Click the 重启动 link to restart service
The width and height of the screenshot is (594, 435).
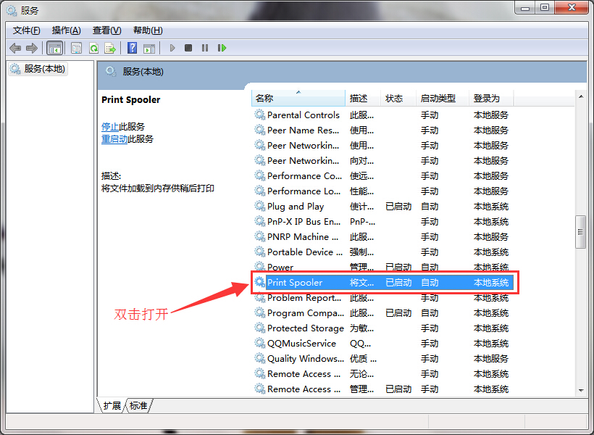point(114,139)
